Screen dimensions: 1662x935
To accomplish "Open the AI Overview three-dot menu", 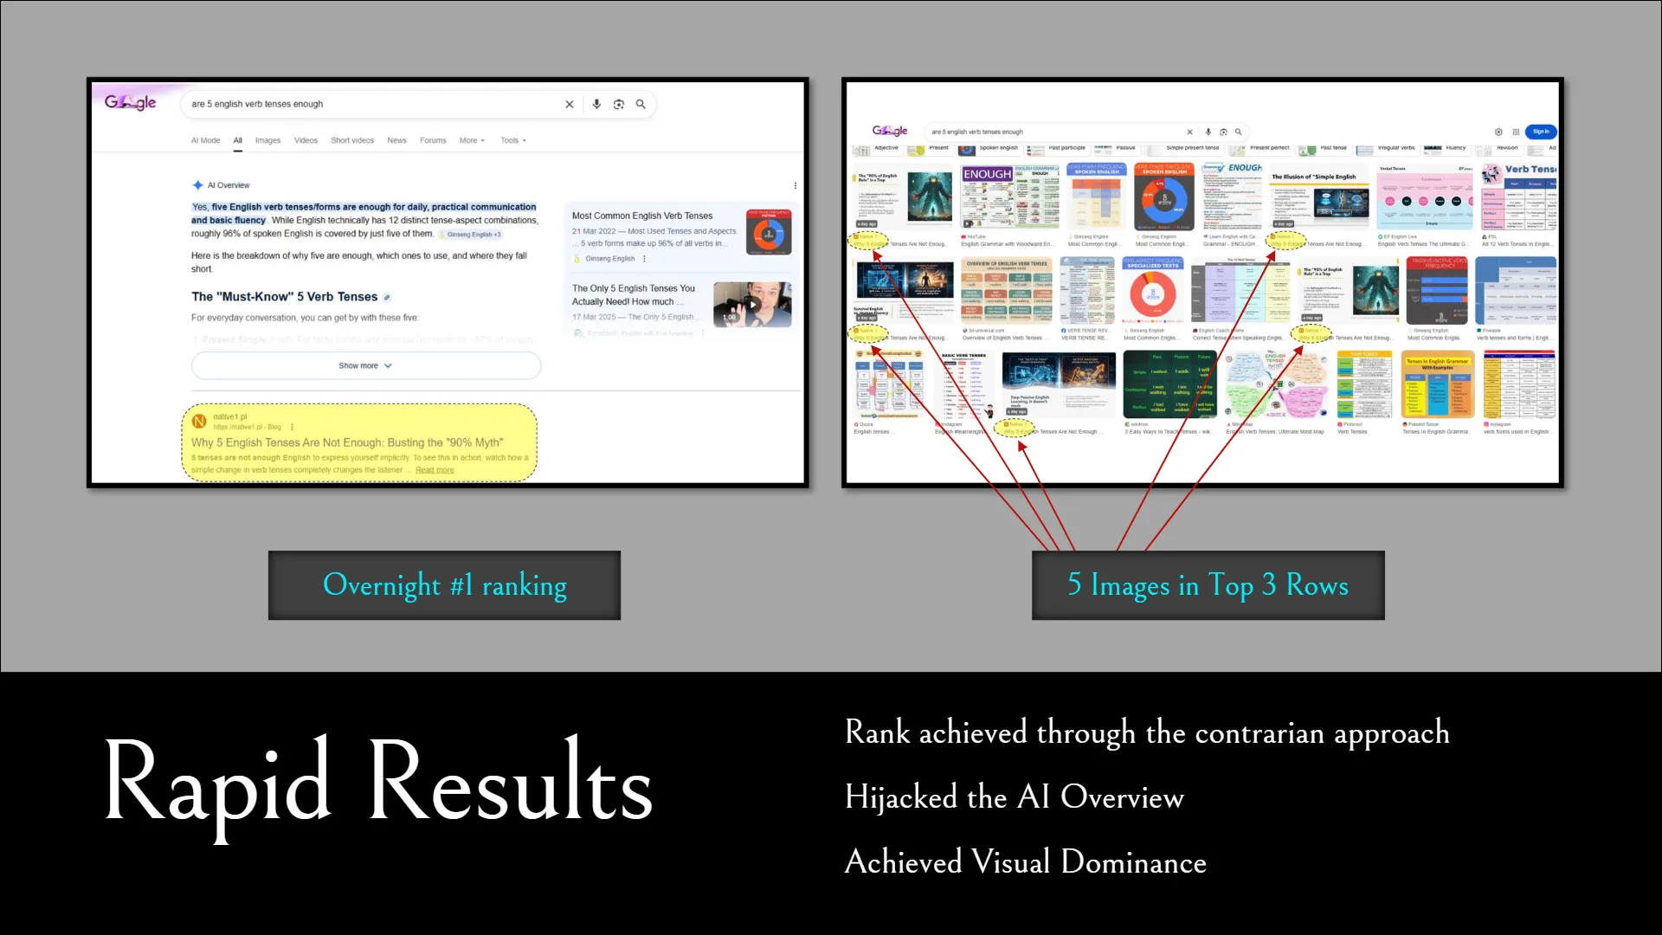I will pos(796,185).
